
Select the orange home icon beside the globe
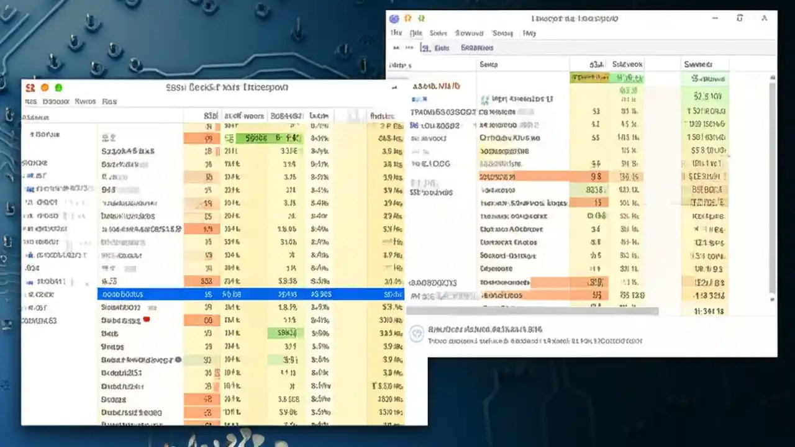point(408,19)
